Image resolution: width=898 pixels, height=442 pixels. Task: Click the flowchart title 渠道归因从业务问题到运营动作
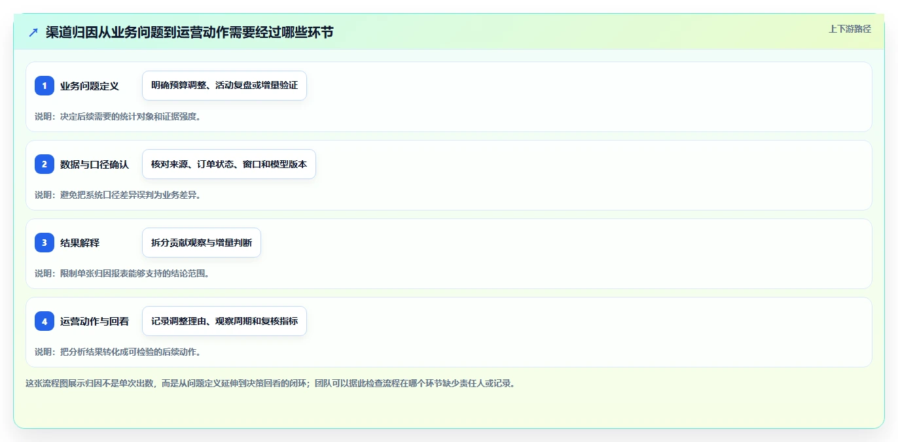(189, 32)
